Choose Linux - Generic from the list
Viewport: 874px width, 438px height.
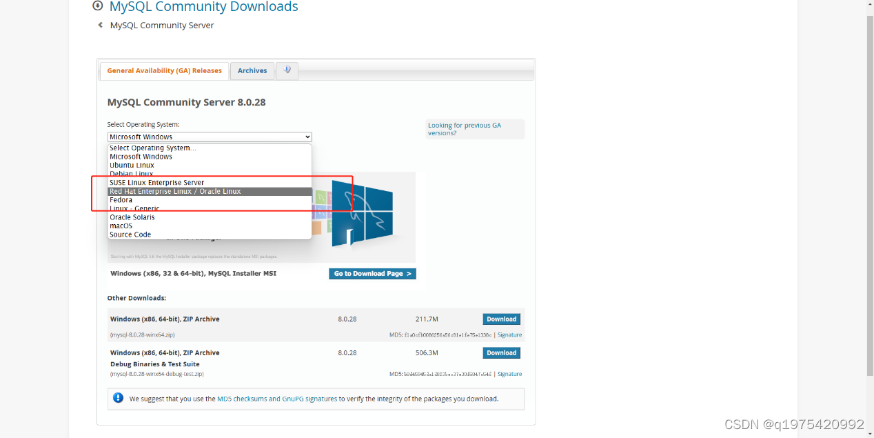tap(210, 208)
